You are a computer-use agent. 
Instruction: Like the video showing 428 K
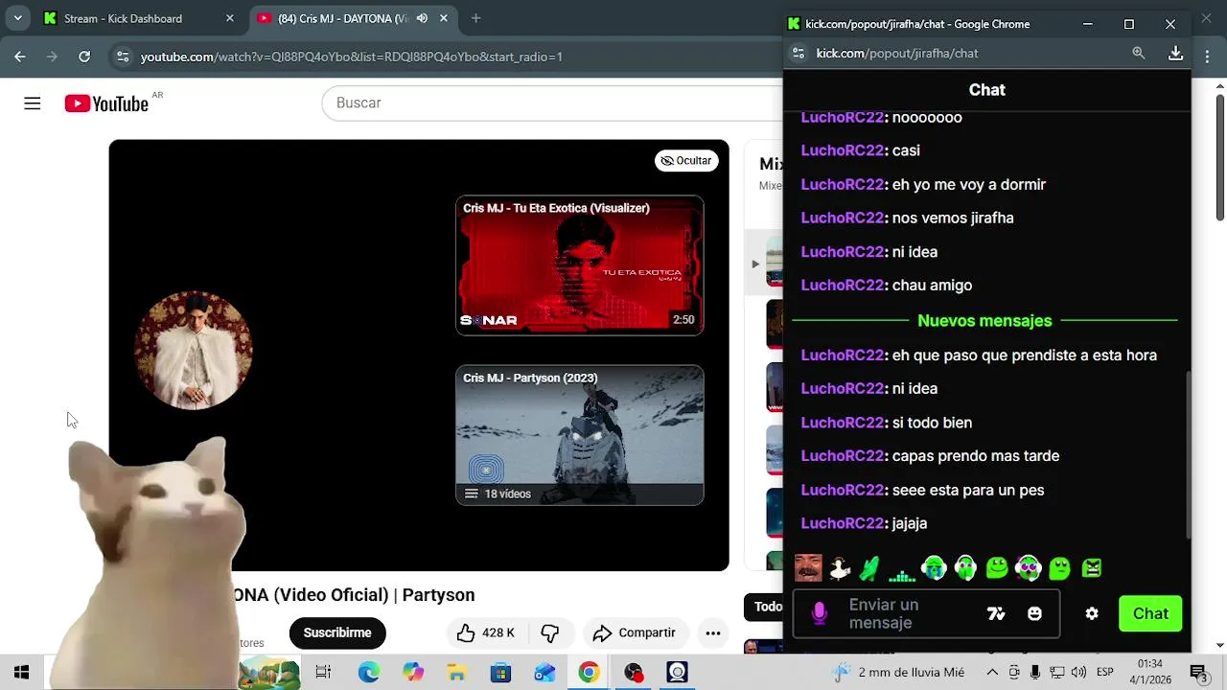pyautogui.click(x=486, y=632)
